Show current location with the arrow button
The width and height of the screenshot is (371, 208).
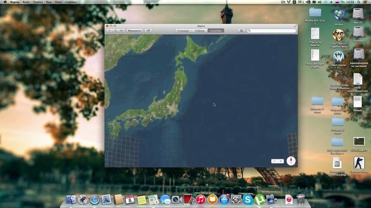coord(110,31)
